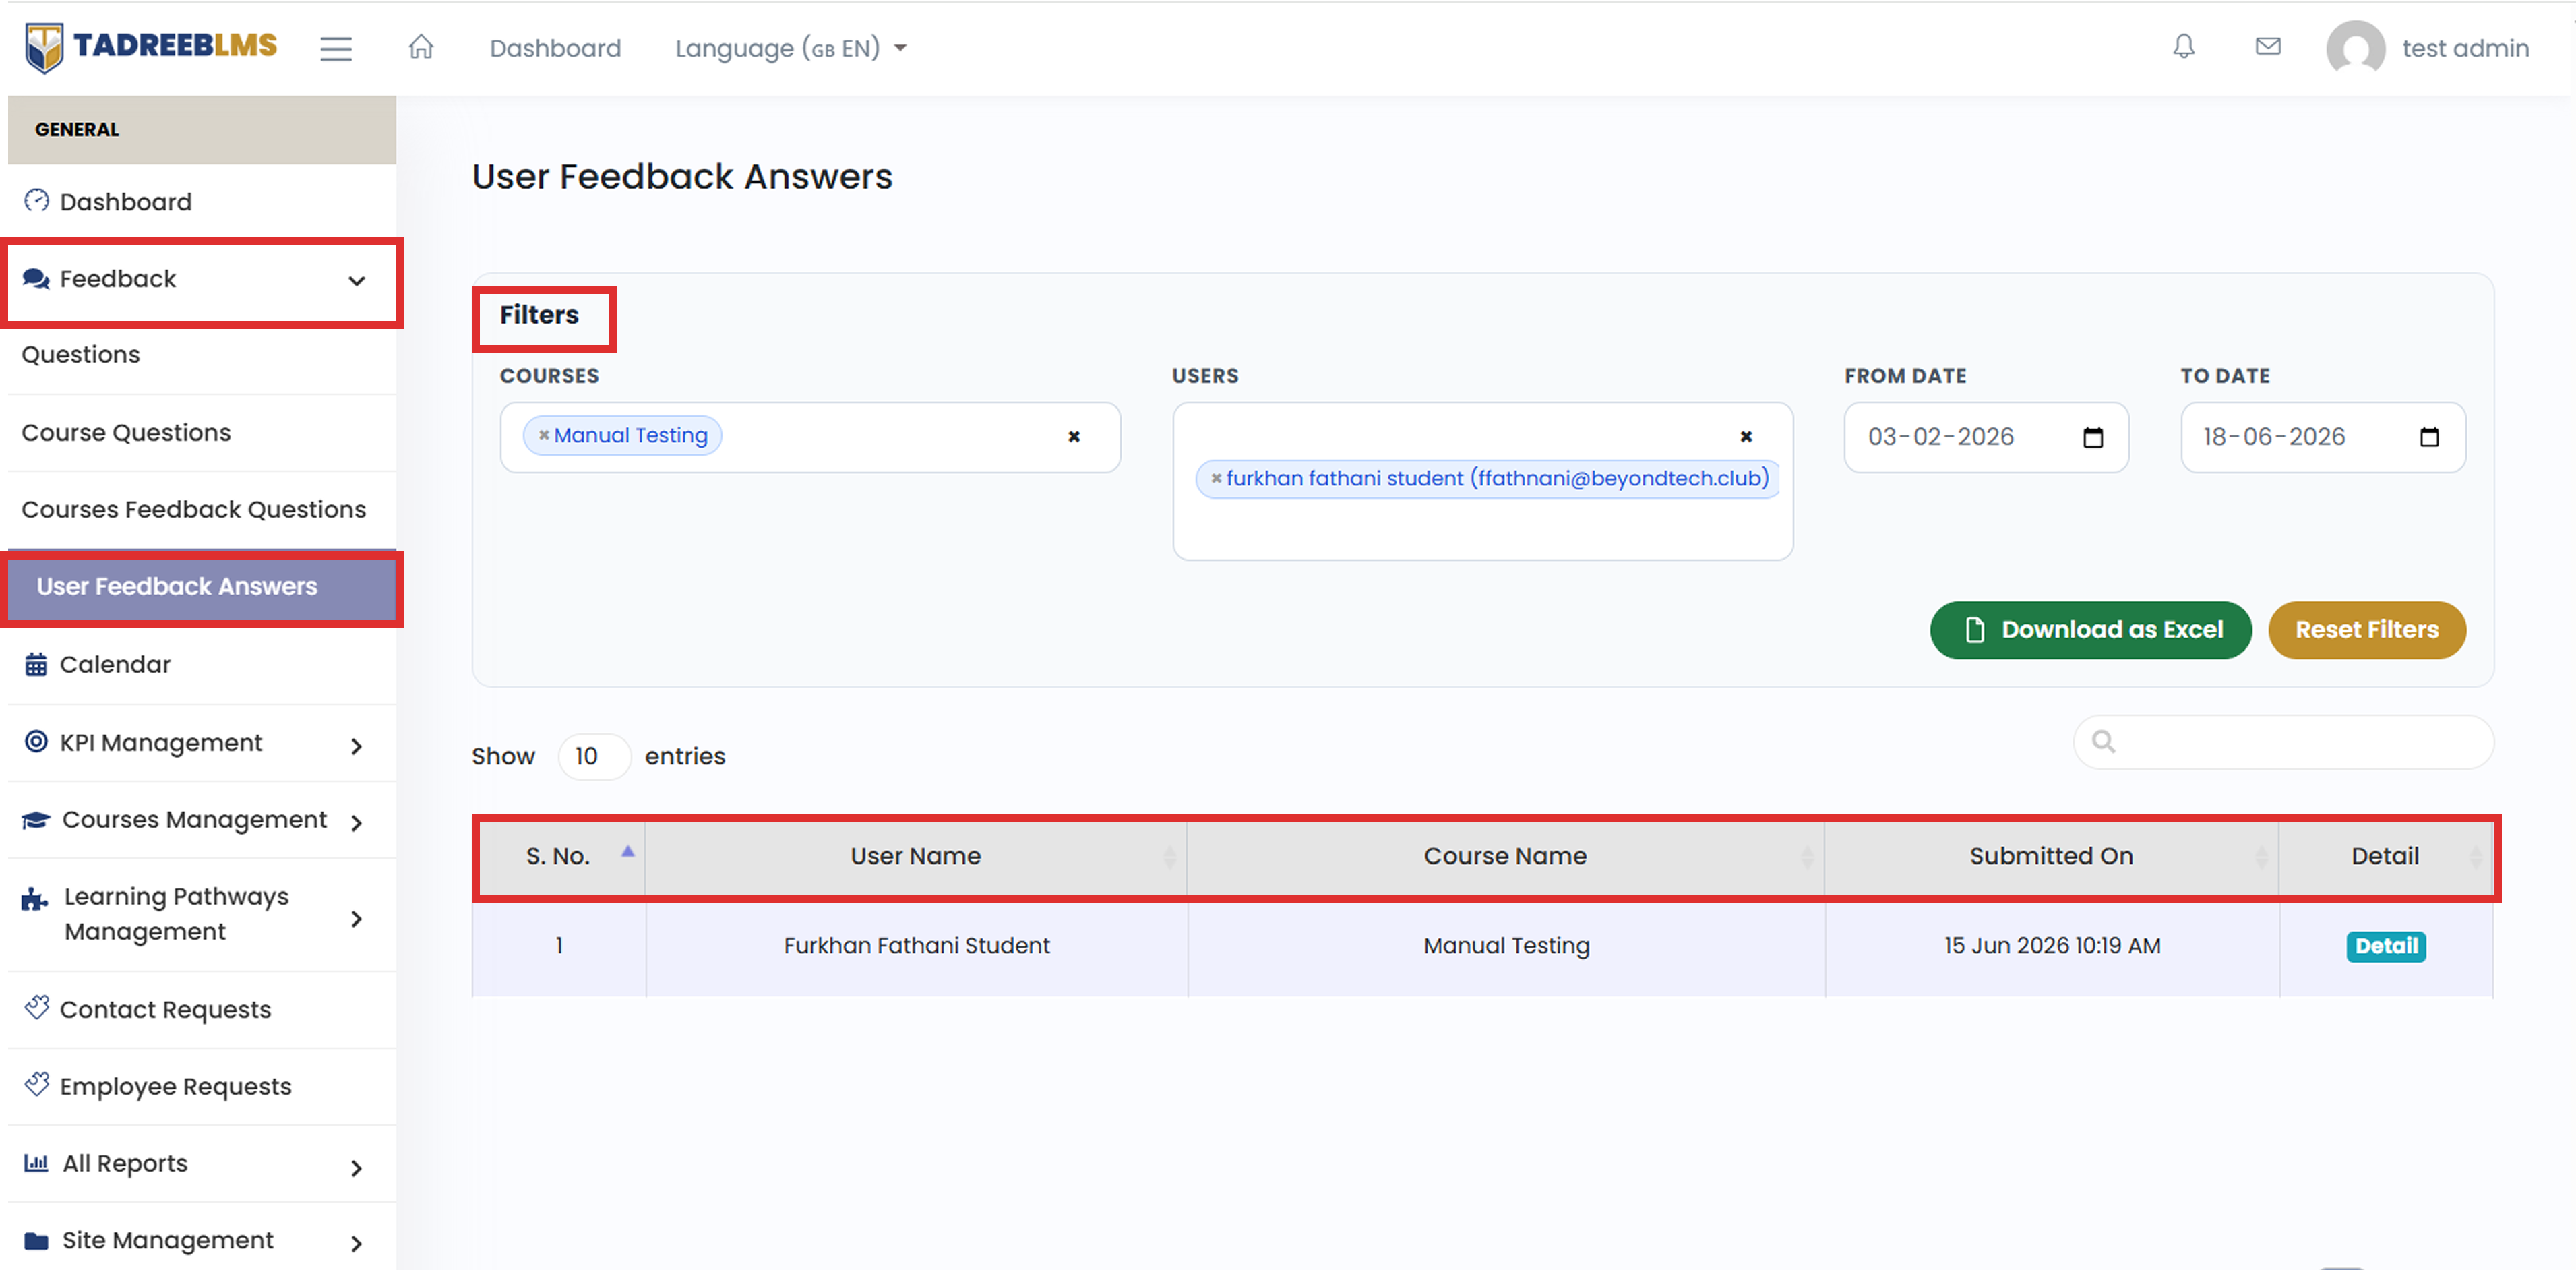
Task: Open the notifications bell
Action: tap(2183, 47)
